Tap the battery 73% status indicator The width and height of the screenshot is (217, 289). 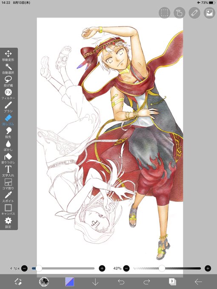pos(208,3)
